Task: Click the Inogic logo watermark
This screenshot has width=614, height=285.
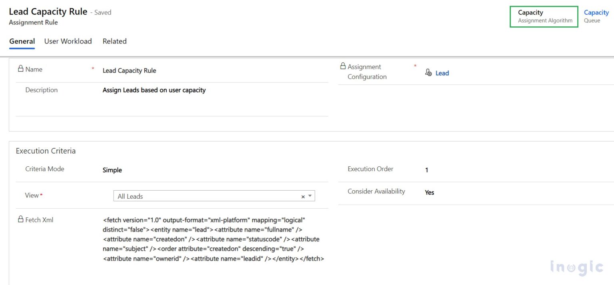Action: pyautogui.click(x=576, y=267)
